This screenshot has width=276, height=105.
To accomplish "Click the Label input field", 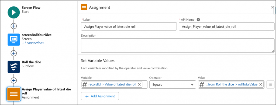I will click(129, 27).
